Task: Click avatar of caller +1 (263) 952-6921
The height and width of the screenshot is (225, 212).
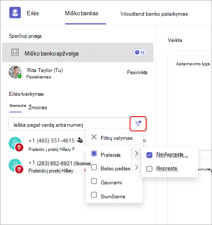Action: tap(16, 166)
